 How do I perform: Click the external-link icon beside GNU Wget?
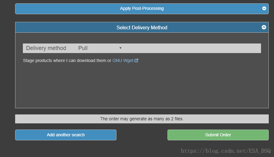pos(137,60)
